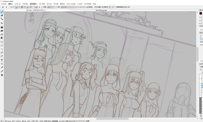Image resolution: width=203 pixels, height=122 pixels.
Task: Open the 選択範囲(S) menu
Action: point(33,4)
